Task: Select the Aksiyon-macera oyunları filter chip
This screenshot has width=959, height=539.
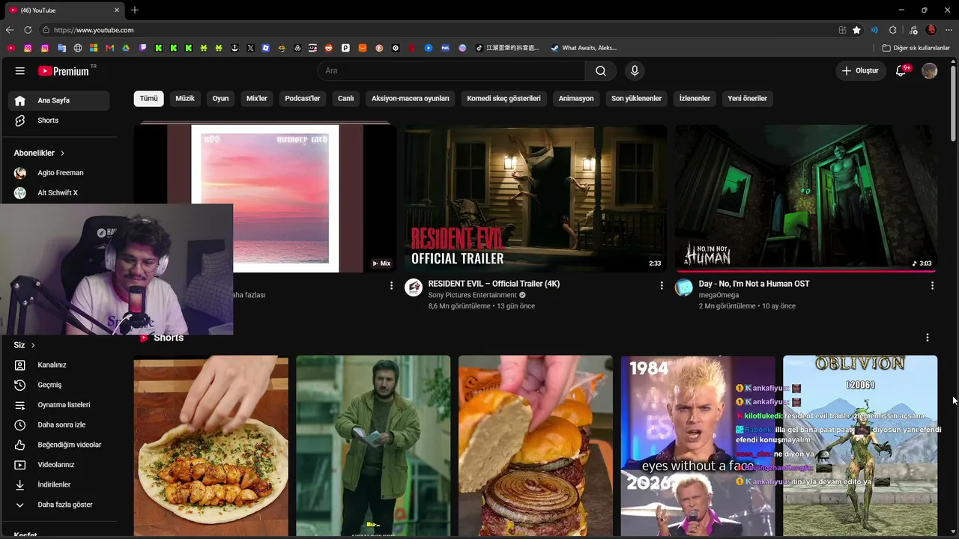Action: pyautogui.click(x=411, y=98)
